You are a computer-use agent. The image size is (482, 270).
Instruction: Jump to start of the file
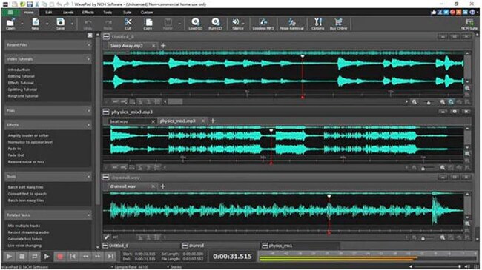(x=73, y=257)
